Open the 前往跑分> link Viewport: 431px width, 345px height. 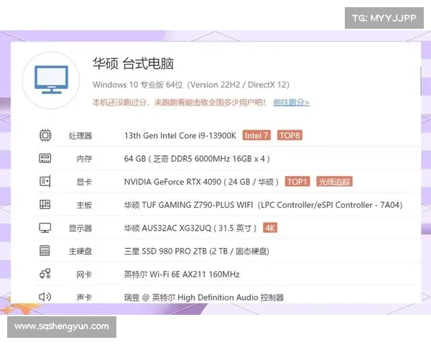292,102
